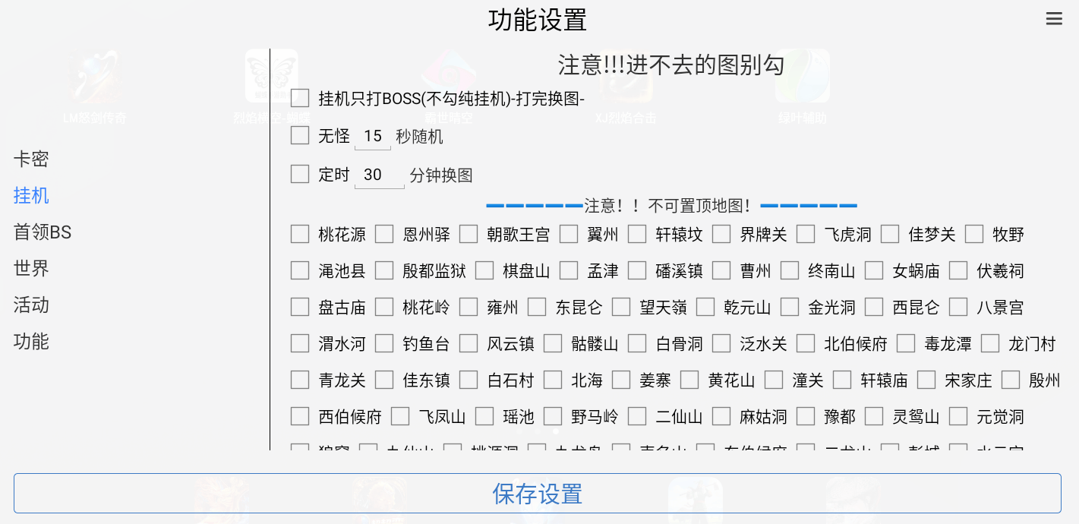1079x524 pixels.
Task: Check the 盘古庙 map
Action: pos(300,307)
